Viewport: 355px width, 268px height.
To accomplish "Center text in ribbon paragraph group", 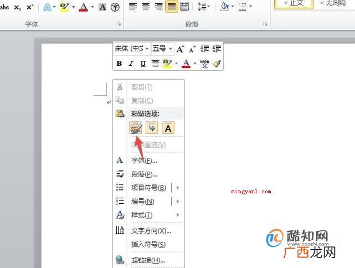I will 145,6.
